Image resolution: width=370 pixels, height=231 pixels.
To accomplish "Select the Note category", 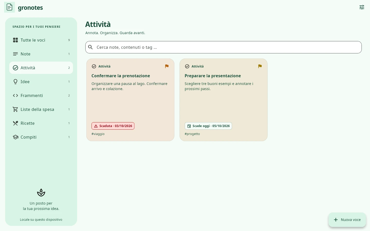I will click(x=41, y=54).
